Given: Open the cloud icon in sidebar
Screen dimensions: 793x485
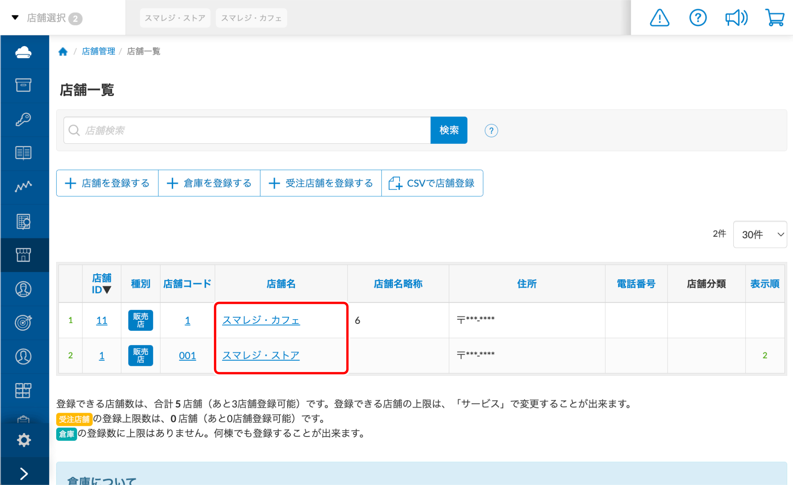Looking at the screenshot, I should (23, 52).
